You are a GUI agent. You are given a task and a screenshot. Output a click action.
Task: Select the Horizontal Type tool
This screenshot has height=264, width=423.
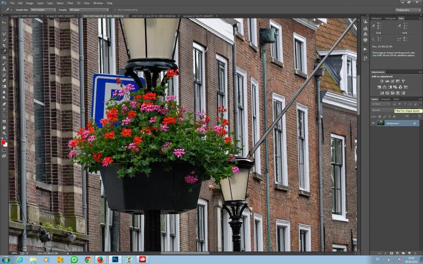[x=4, y=110]
